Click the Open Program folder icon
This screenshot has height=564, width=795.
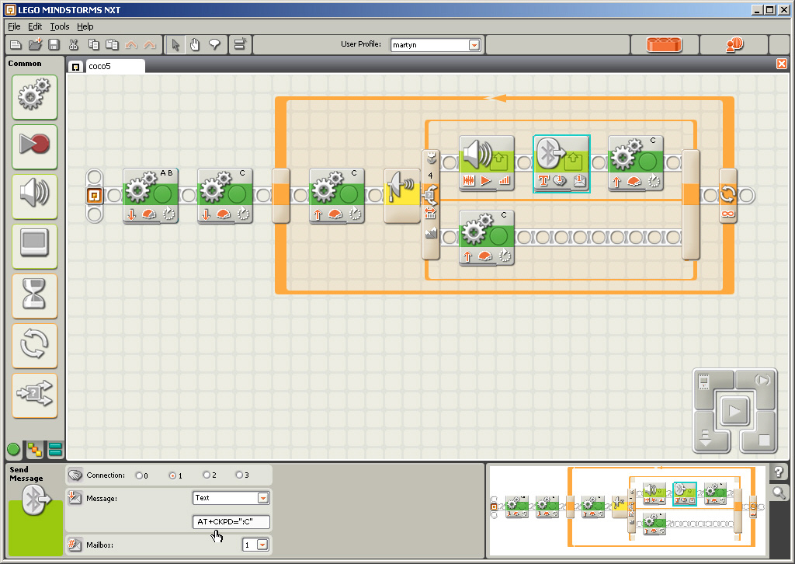pyautogui.click(x=35, y=45)
